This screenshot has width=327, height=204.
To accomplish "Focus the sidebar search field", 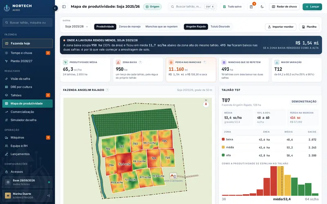I will click(x=27, y=22).
